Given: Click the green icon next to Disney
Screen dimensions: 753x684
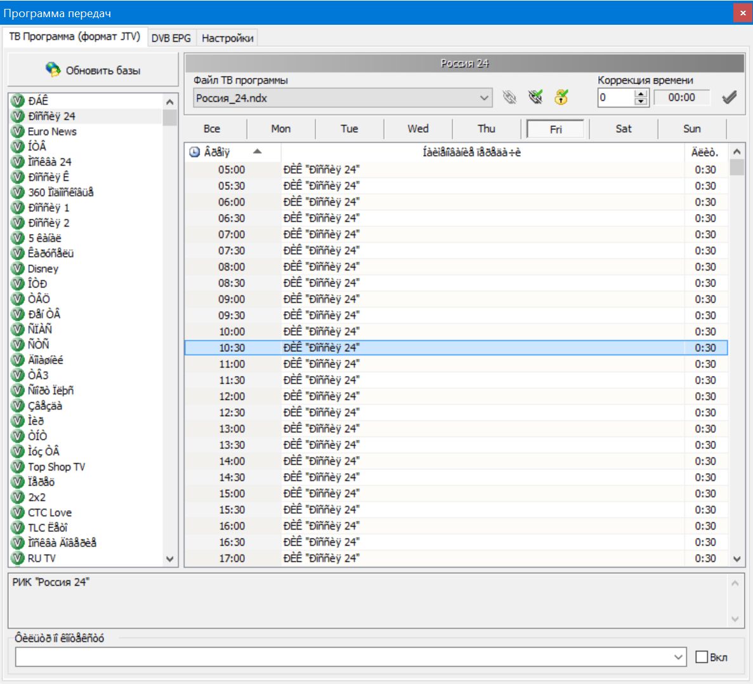Looking at the screenshot, I should coord(18,269).
